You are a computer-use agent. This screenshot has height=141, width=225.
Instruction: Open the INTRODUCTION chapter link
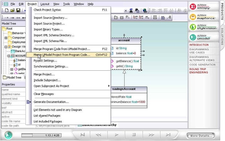point(199,45)
